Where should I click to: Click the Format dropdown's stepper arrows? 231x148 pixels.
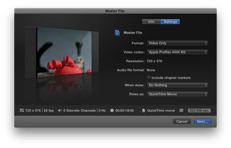(x=206, y=43)
